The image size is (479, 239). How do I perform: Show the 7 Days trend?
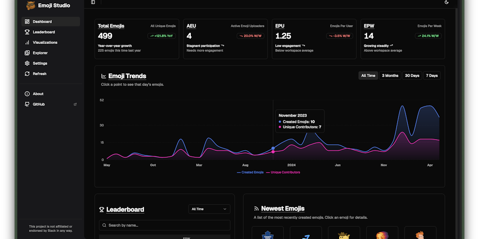coord(432,76)
